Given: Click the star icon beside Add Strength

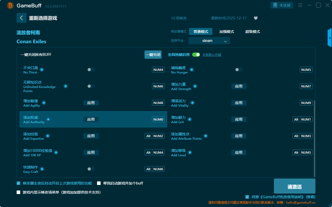Looking at the screenshot, I should (x=195, y=86).
